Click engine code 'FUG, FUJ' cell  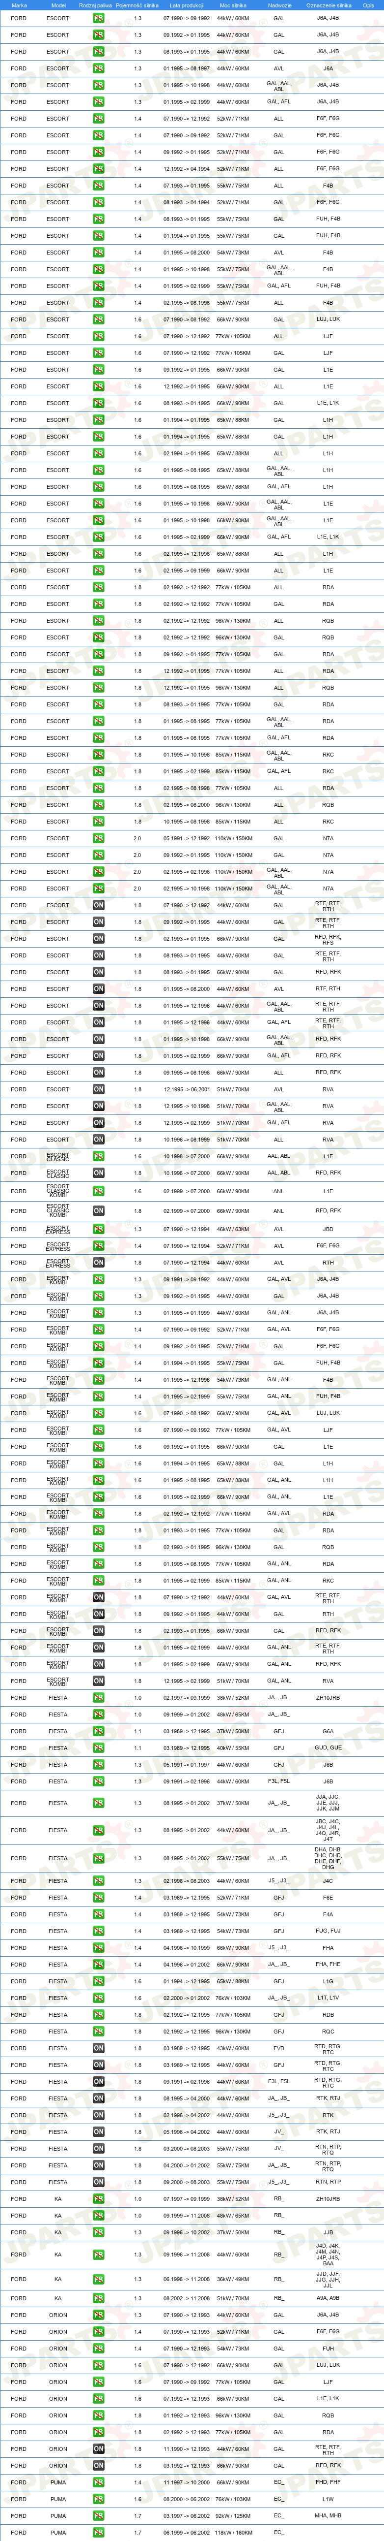[328, 1932]
